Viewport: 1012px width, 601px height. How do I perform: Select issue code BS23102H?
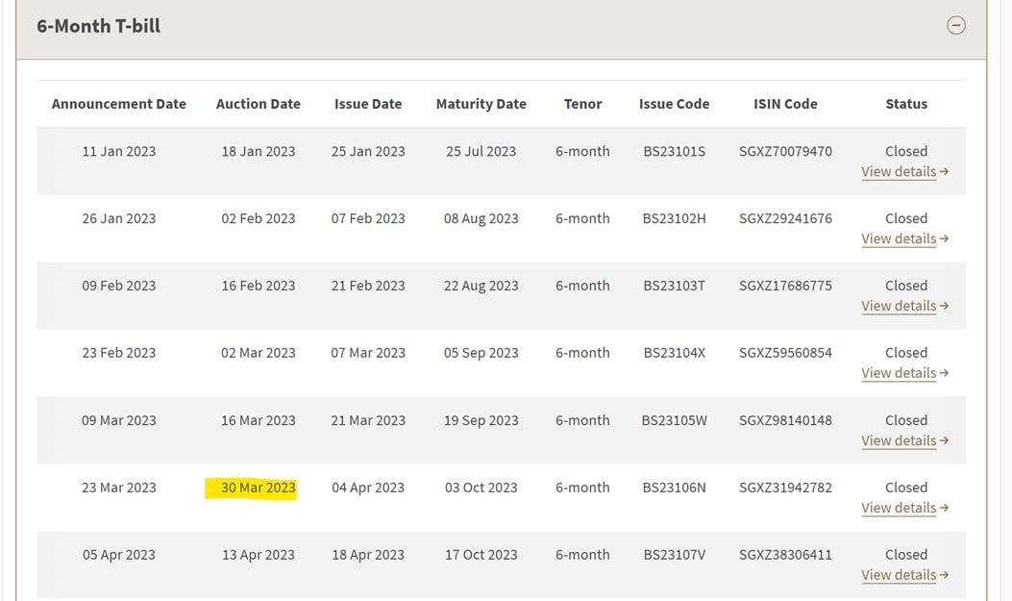tap(674, 219)
